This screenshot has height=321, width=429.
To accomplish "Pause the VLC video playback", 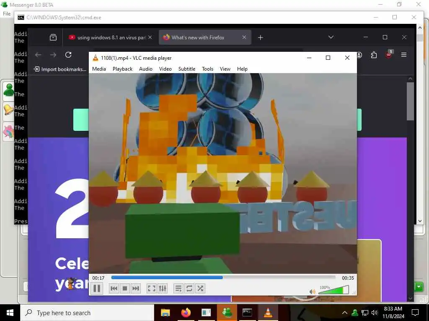I will [97, 288].
